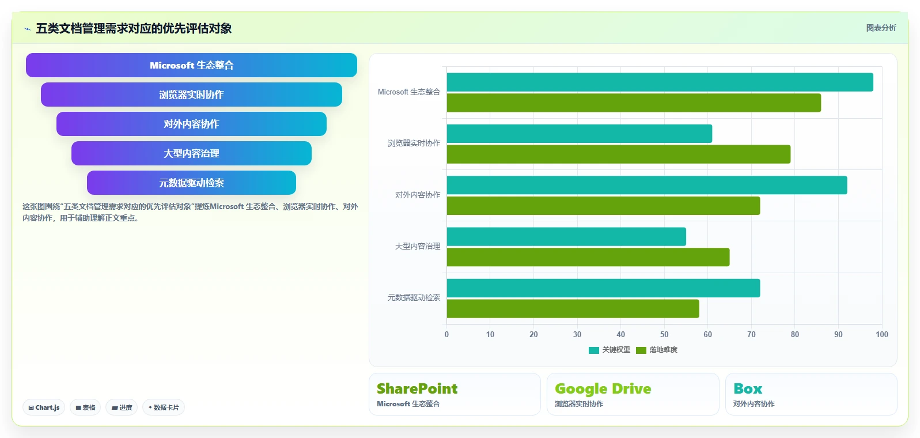Click the x-axis value 30
The image size is (920, 438).
(x=577, y=334)
